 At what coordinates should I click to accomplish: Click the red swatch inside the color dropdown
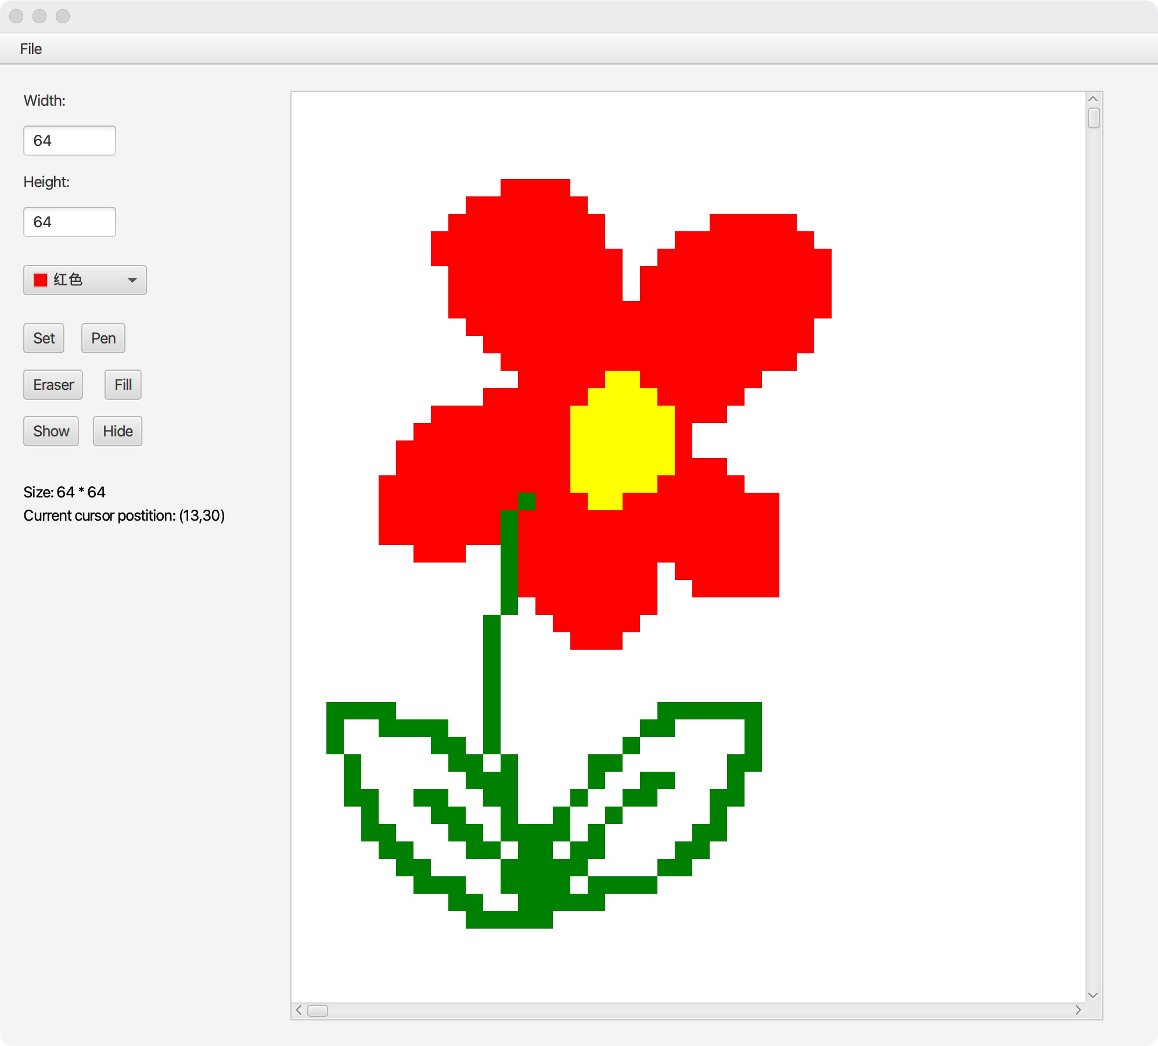point(39,280)
